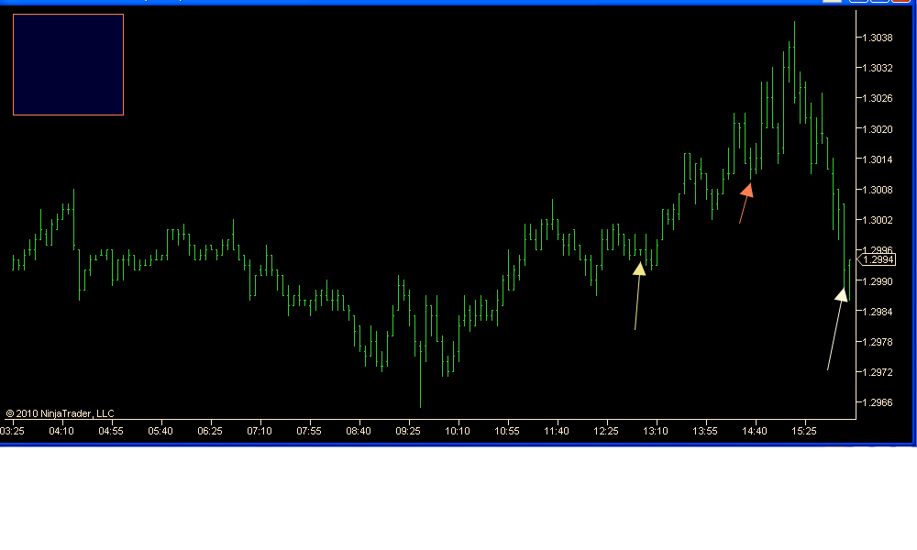Click the 1.3020 price axis label
The height and width of the screenshot is (550, 917).
[x=878, y=129]
